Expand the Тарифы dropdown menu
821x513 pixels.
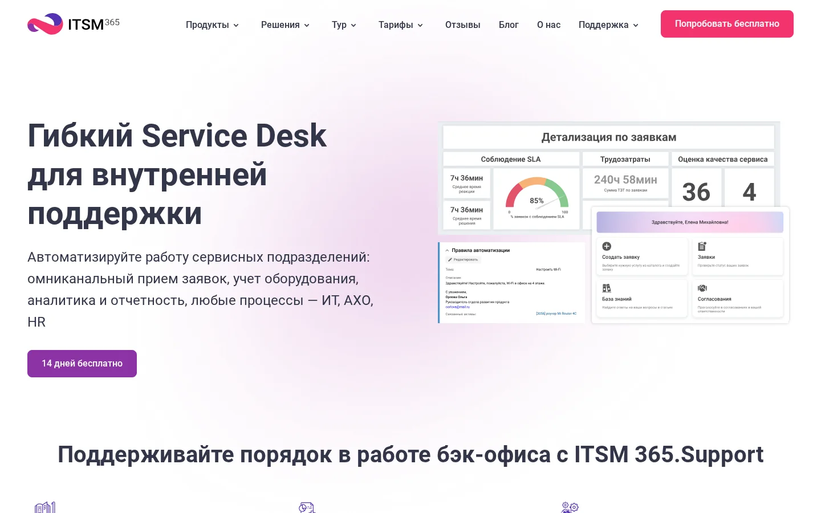point(401,25)
